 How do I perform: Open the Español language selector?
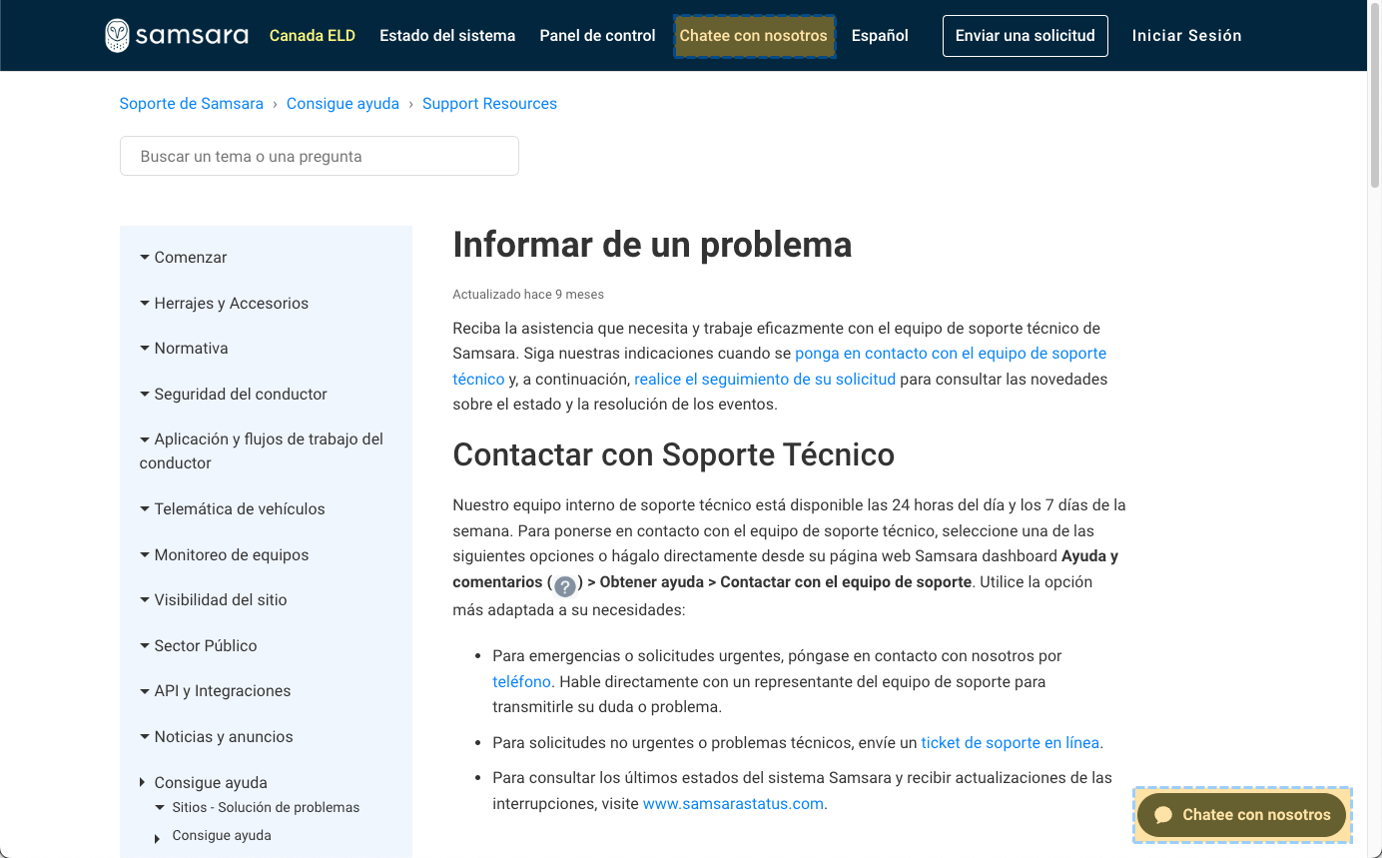(880, 35)
